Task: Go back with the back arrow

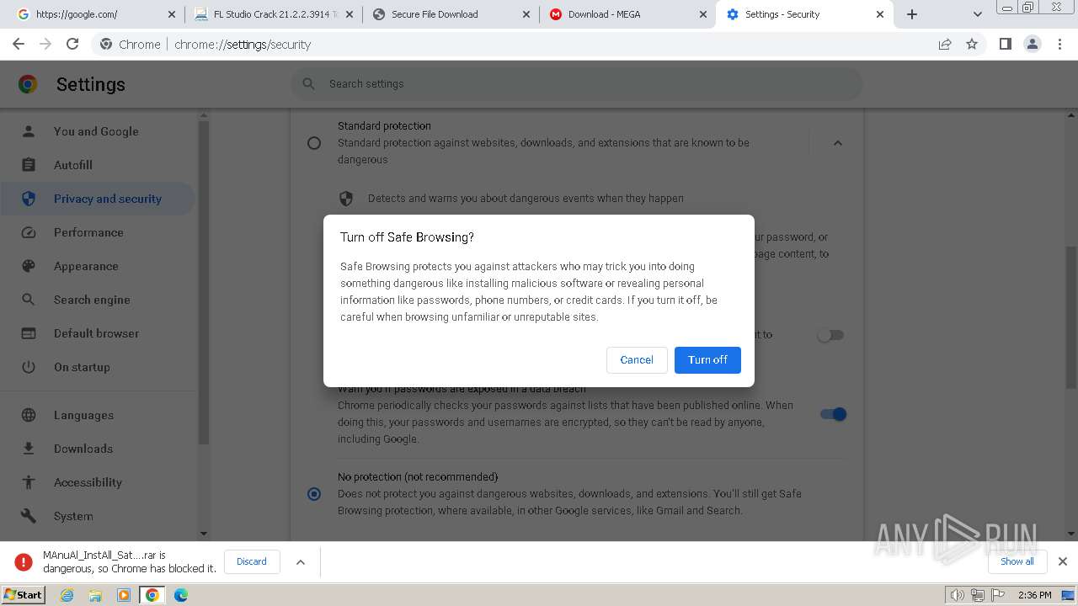Action: [x=19, y=45]
